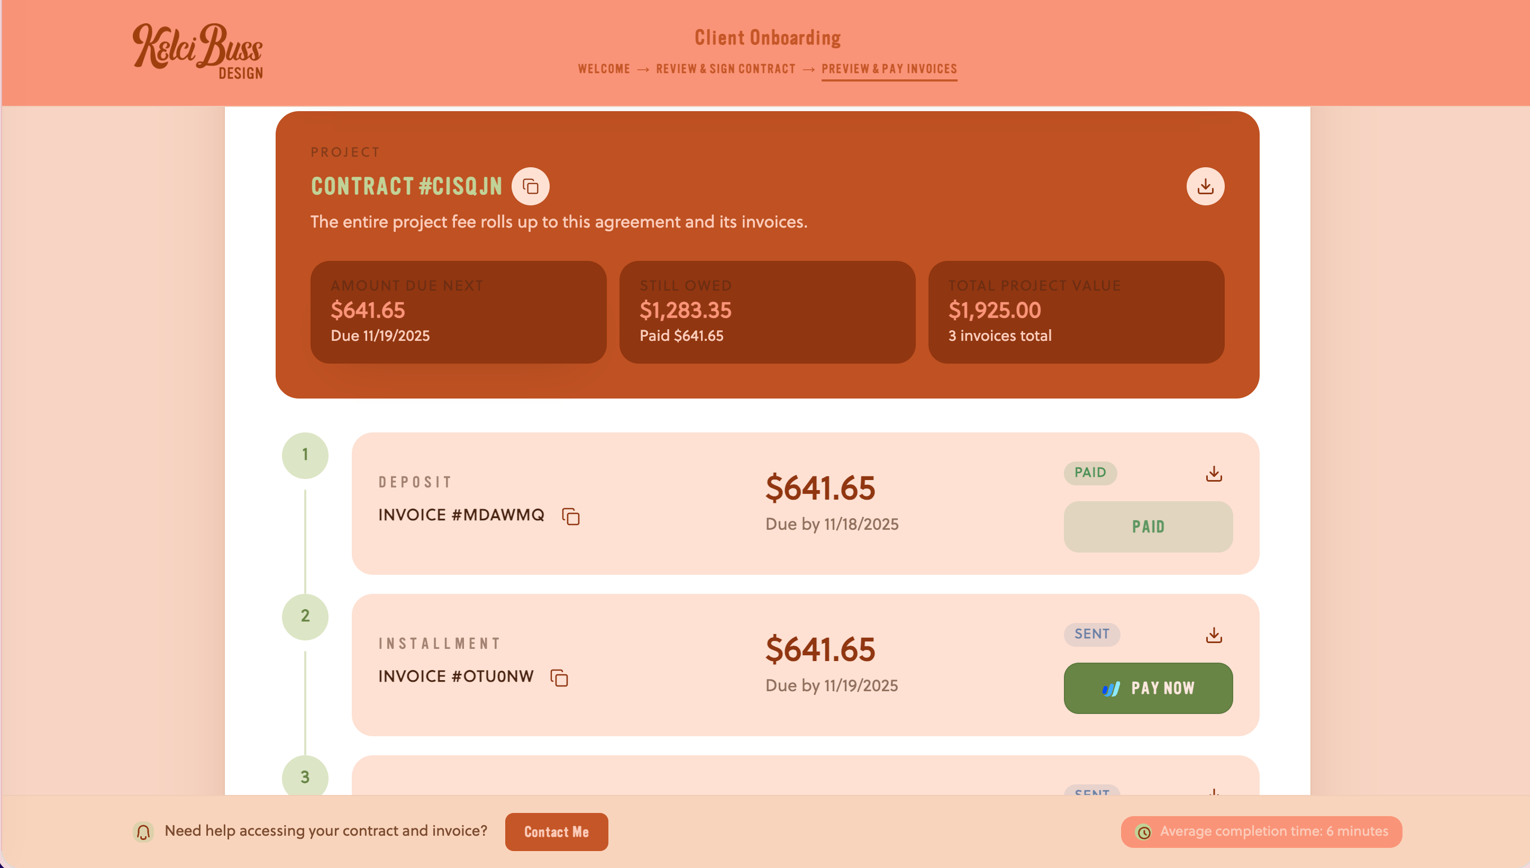
Task: Select the Preview & Pay Invoices step
Action: (x=889, y=69)
